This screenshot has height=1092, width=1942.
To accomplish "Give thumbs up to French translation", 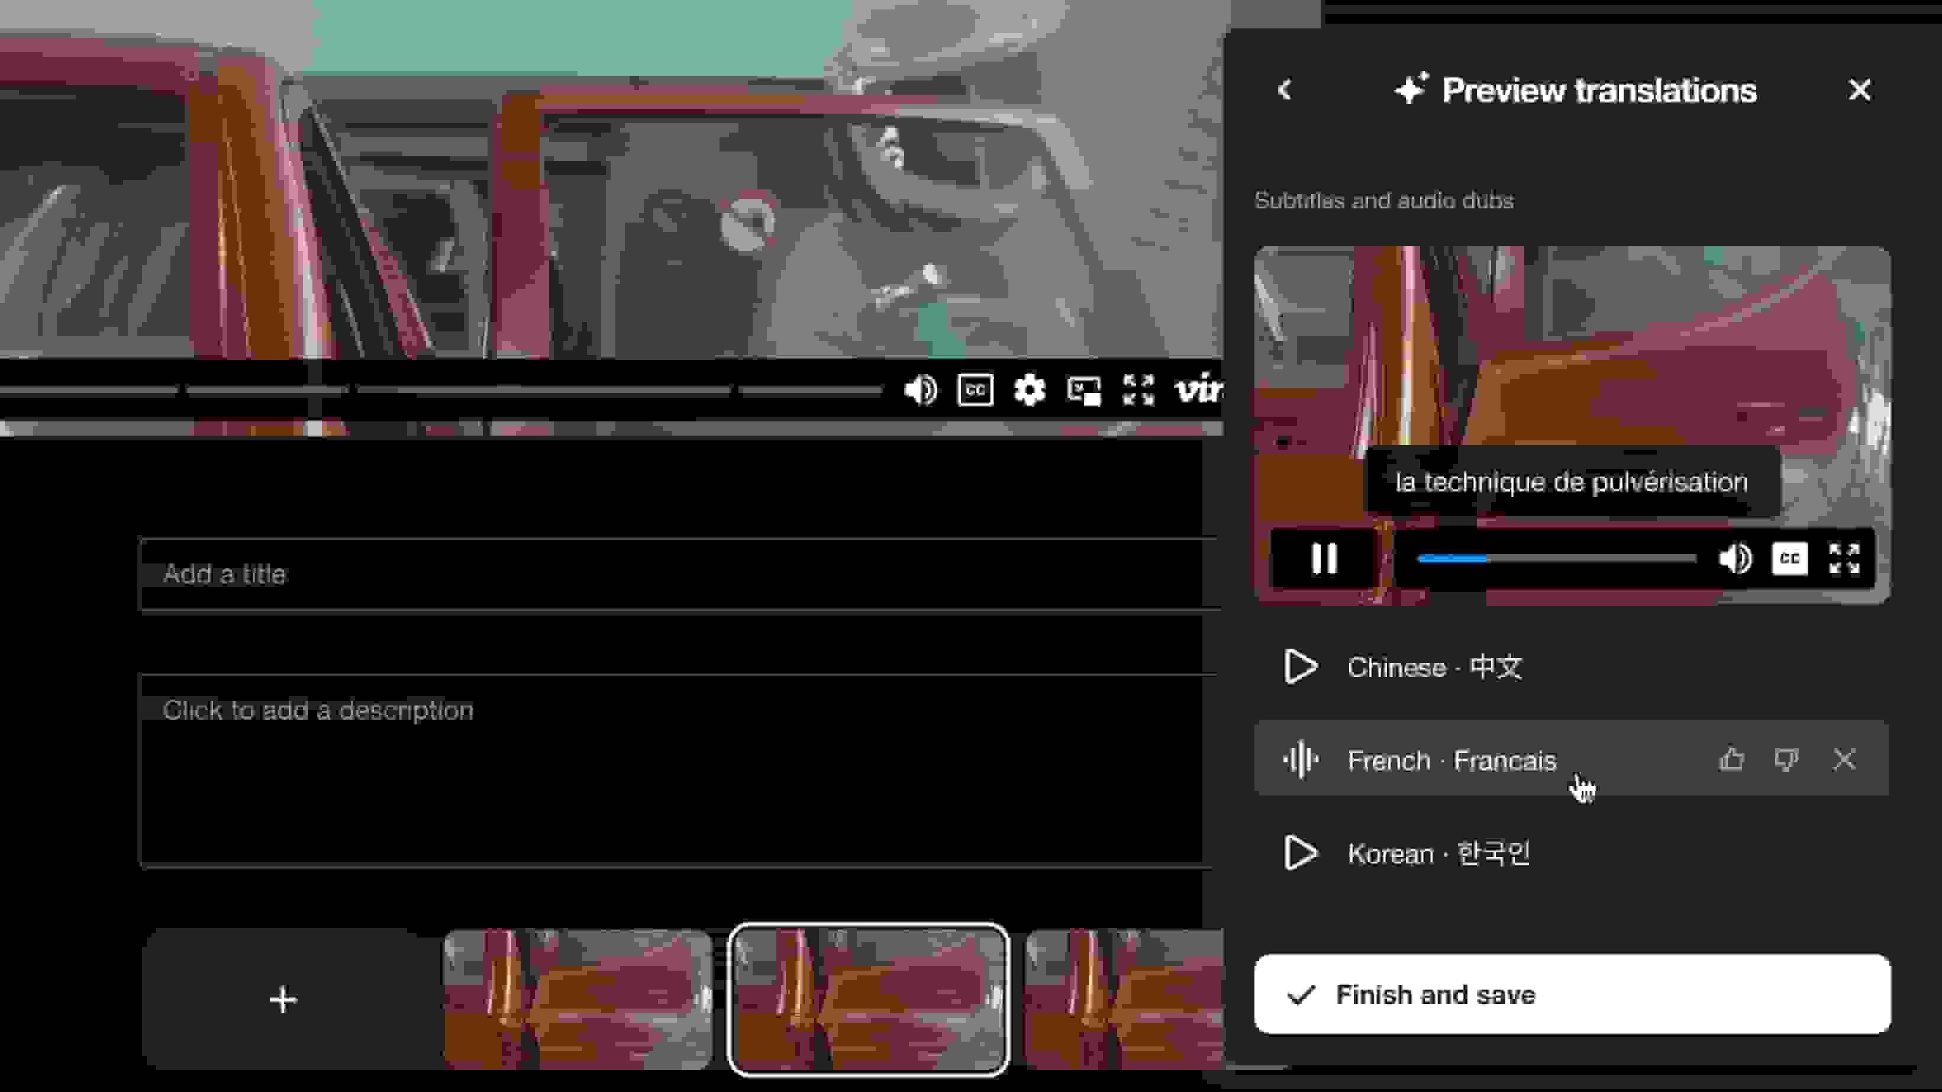I will click(x=1731, y=759).
